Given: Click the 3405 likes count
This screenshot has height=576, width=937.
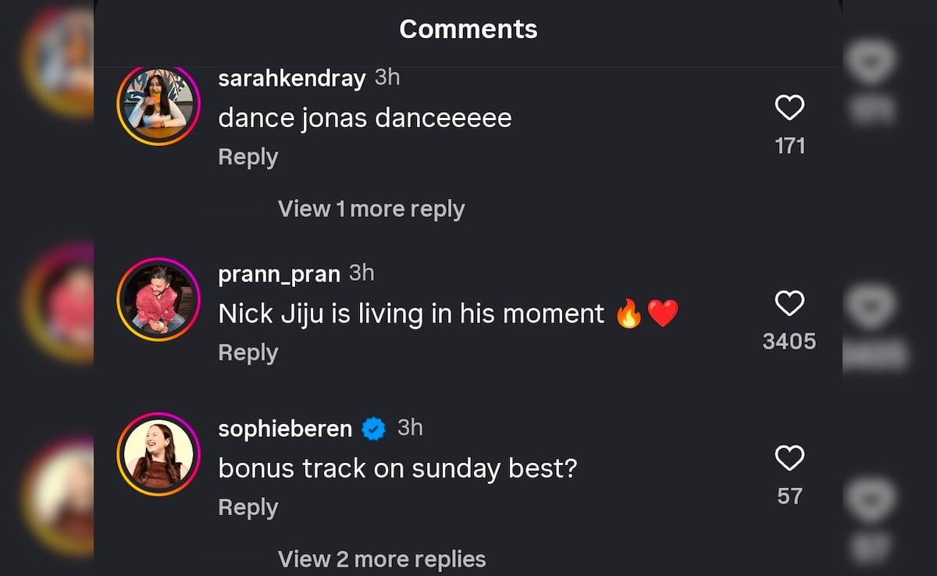Looking at the screenshot, I should [x=789, y=341].
